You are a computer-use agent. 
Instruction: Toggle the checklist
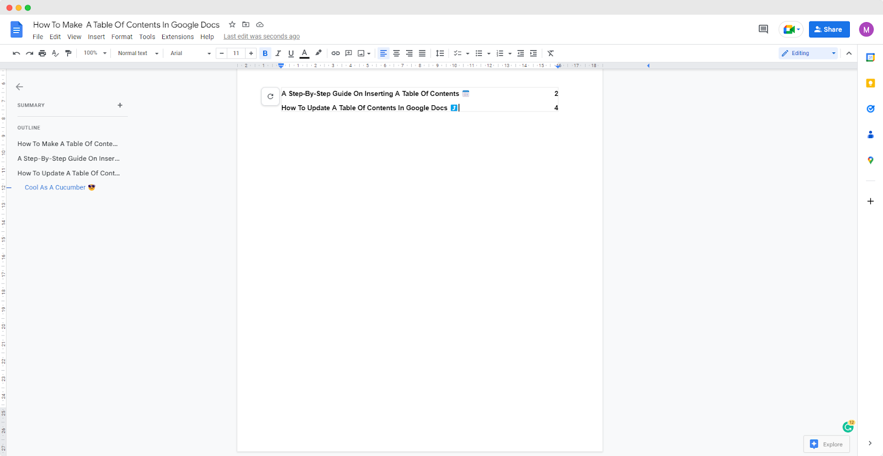click(458, 53)
